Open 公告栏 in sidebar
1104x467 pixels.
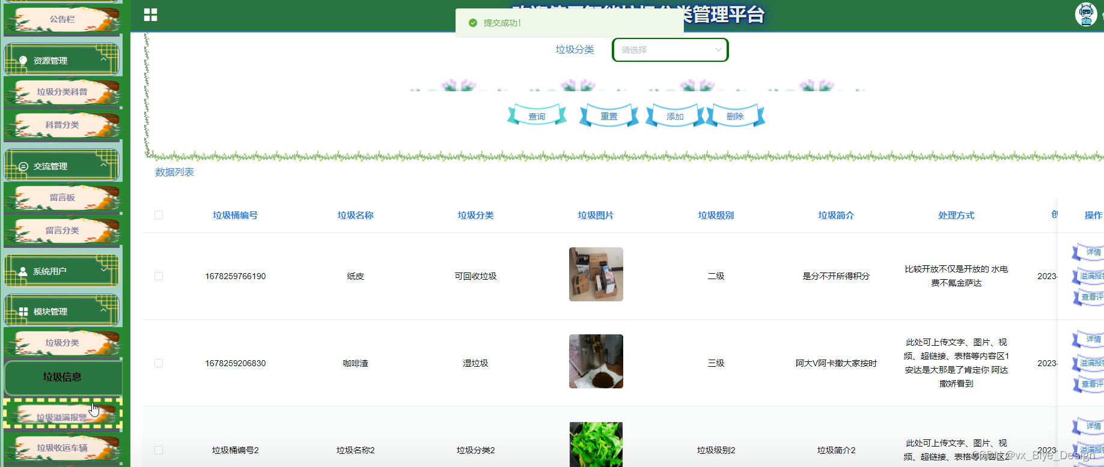click(x=62, y=19)
